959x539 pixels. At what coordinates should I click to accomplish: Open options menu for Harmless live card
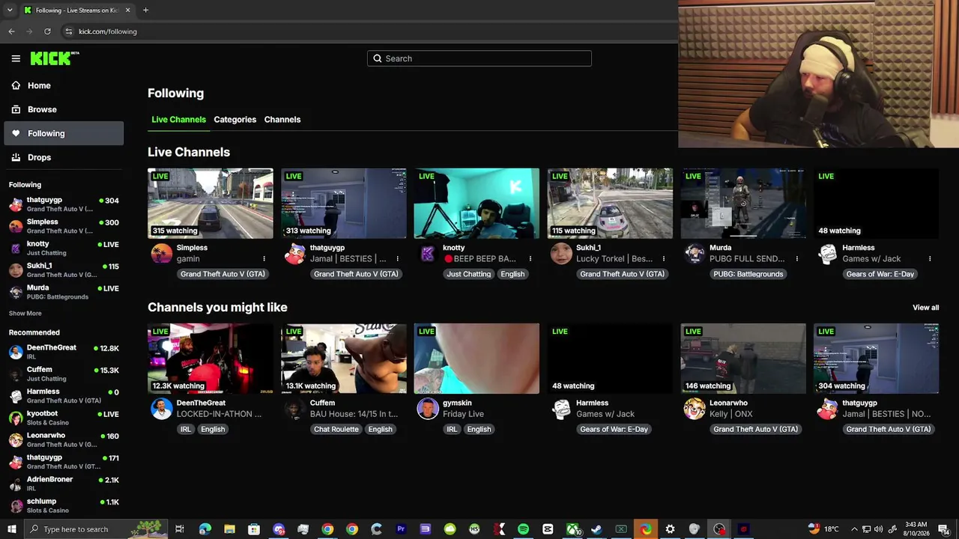pyautogui.click(x=930, y=259)
